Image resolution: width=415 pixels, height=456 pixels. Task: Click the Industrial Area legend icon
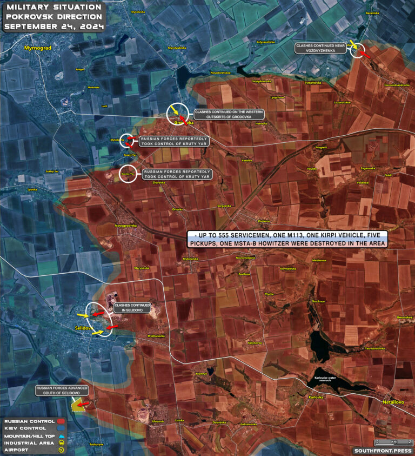pos(62,442)
